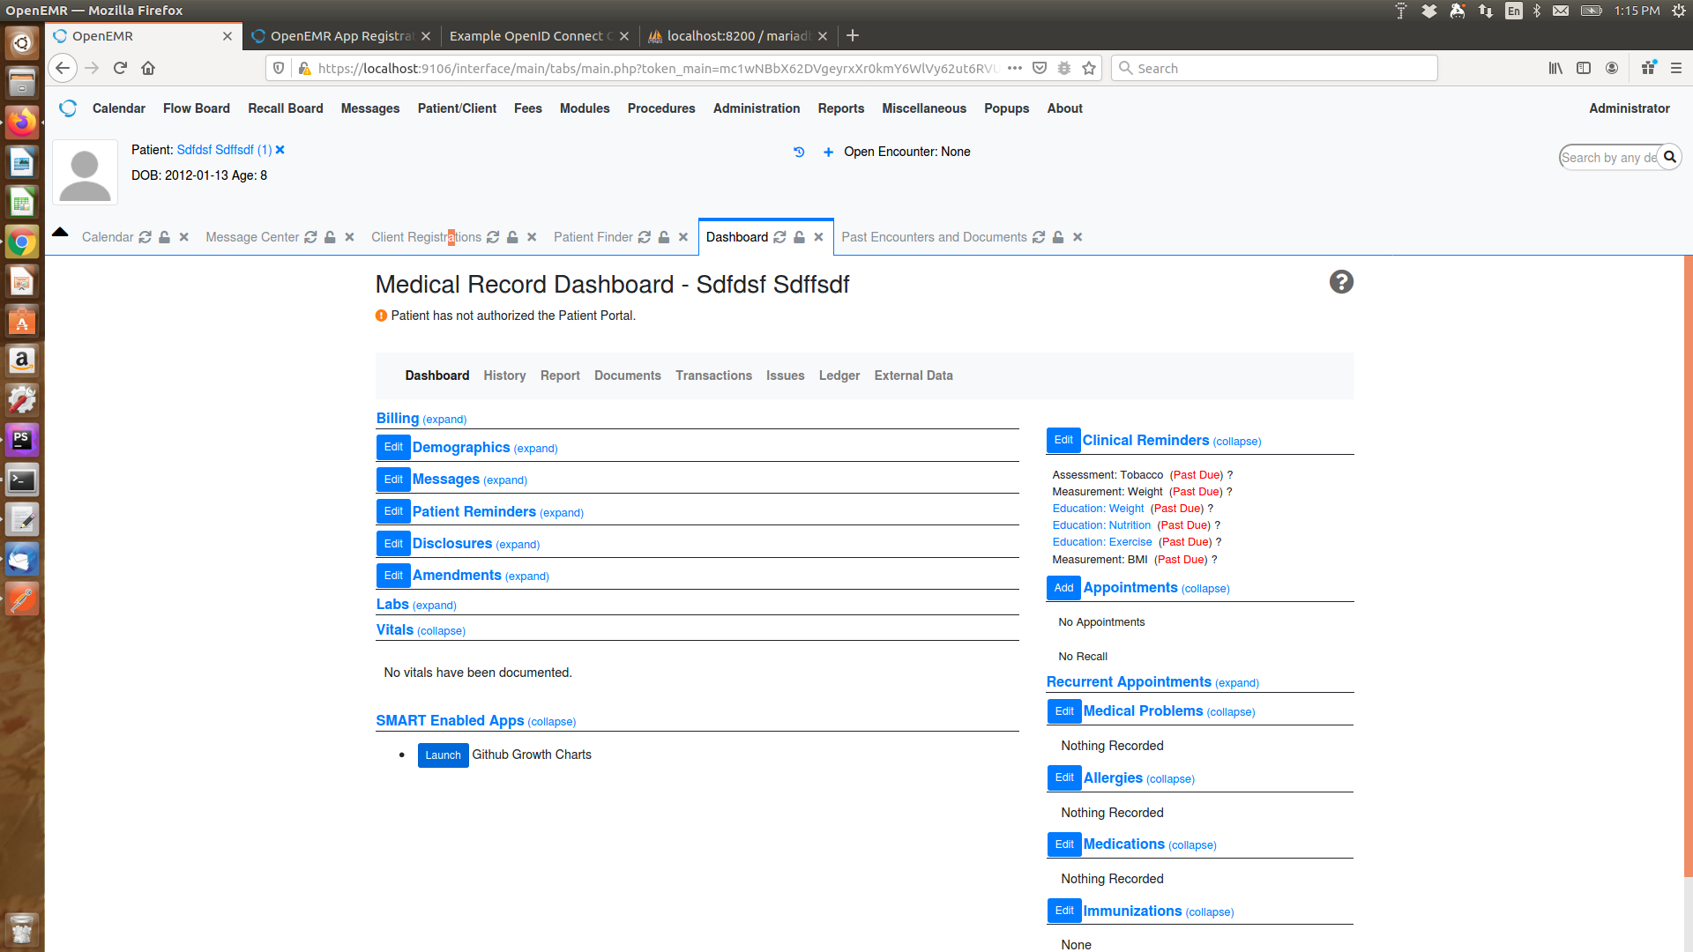Deselect patient Sdfdsf Sdffsdf with the X
Screen dimensions: 1693x952
pos(280,150)
